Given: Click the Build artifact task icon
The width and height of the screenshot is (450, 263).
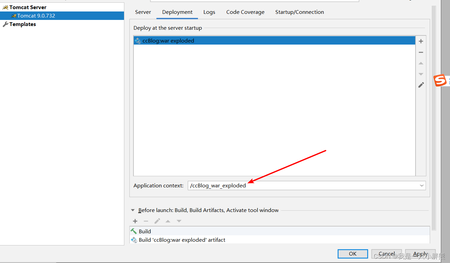Looking at the screenshot, I should (x=134, y=240).
